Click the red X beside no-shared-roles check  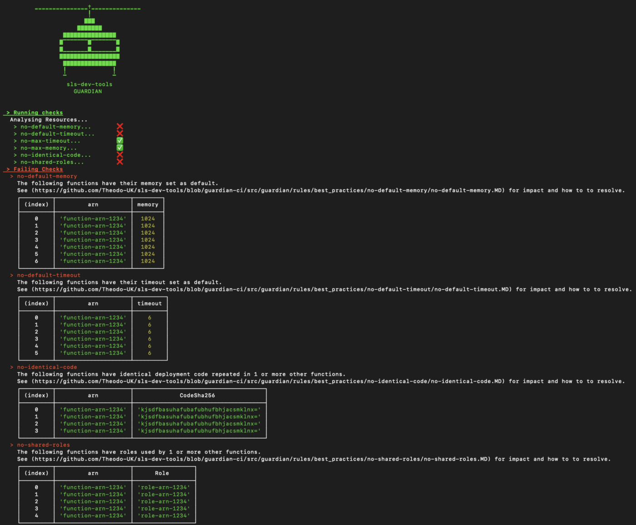coord(119,162)
